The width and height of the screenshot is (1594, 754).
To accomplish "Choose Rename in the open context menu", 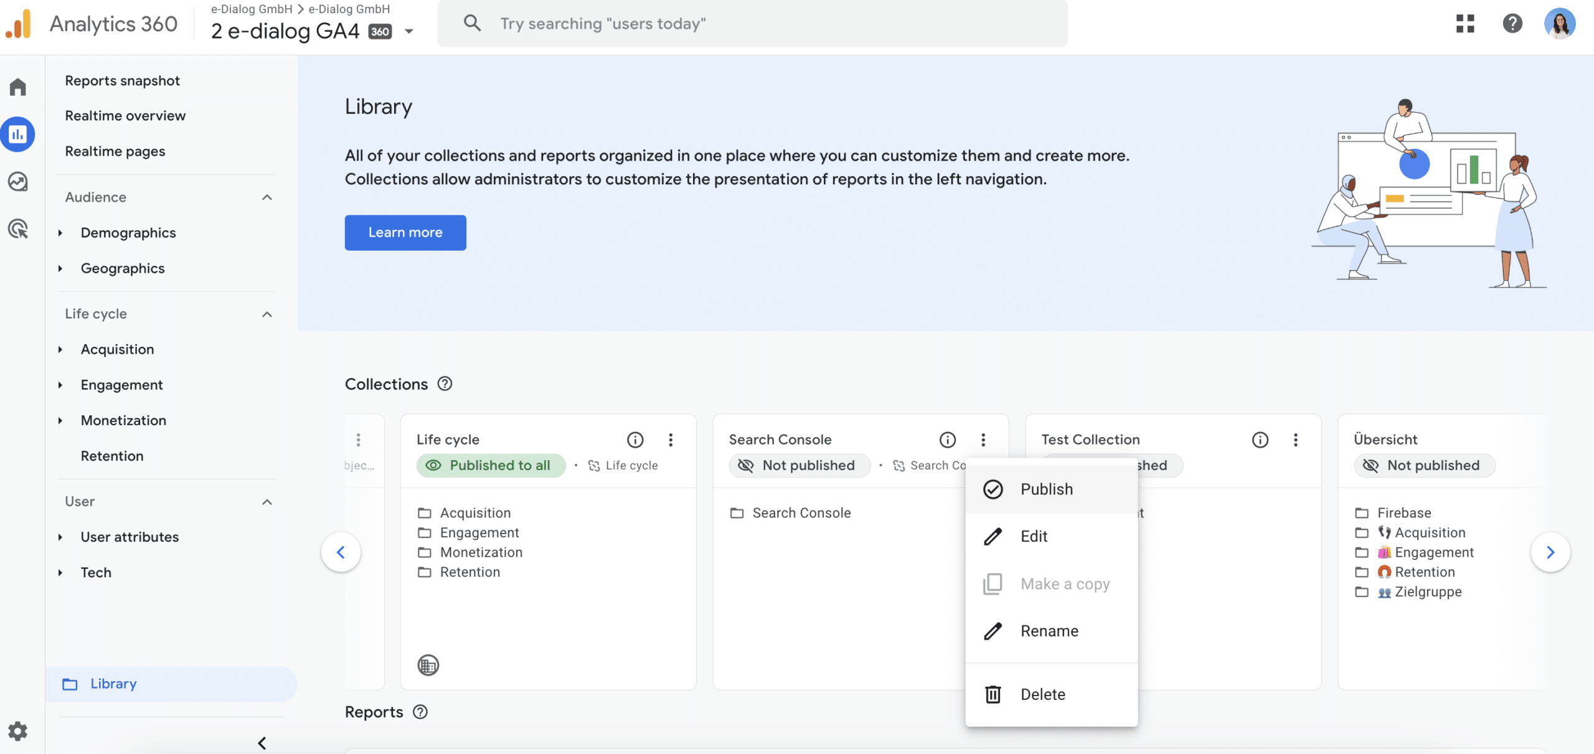I will click(x=1049, y=631).
